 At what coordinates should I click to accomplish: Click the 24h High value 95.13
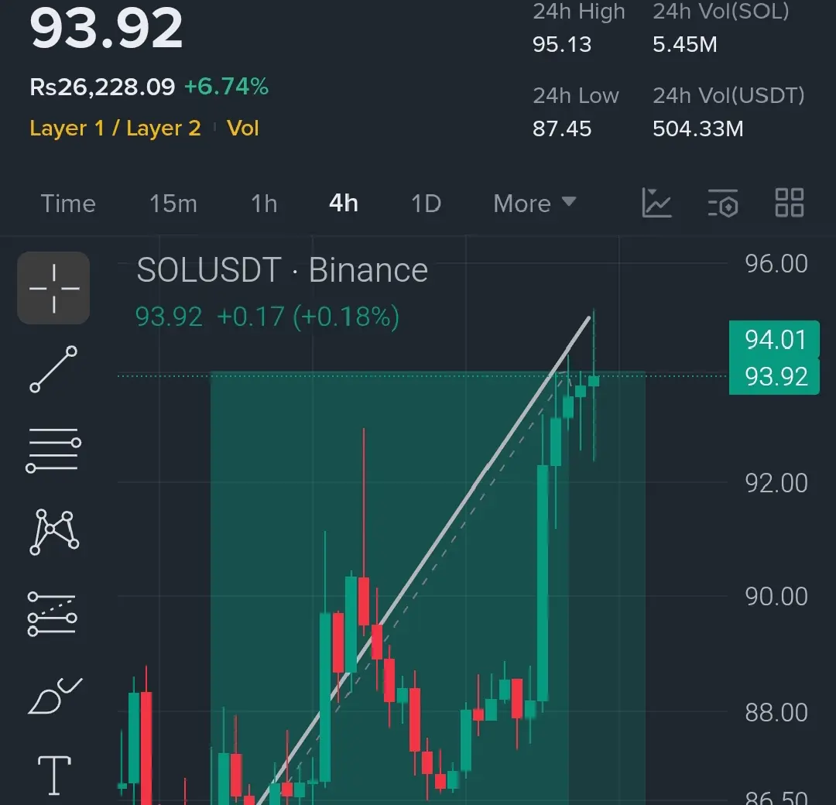pyautogui.click(x=562, y=45)
